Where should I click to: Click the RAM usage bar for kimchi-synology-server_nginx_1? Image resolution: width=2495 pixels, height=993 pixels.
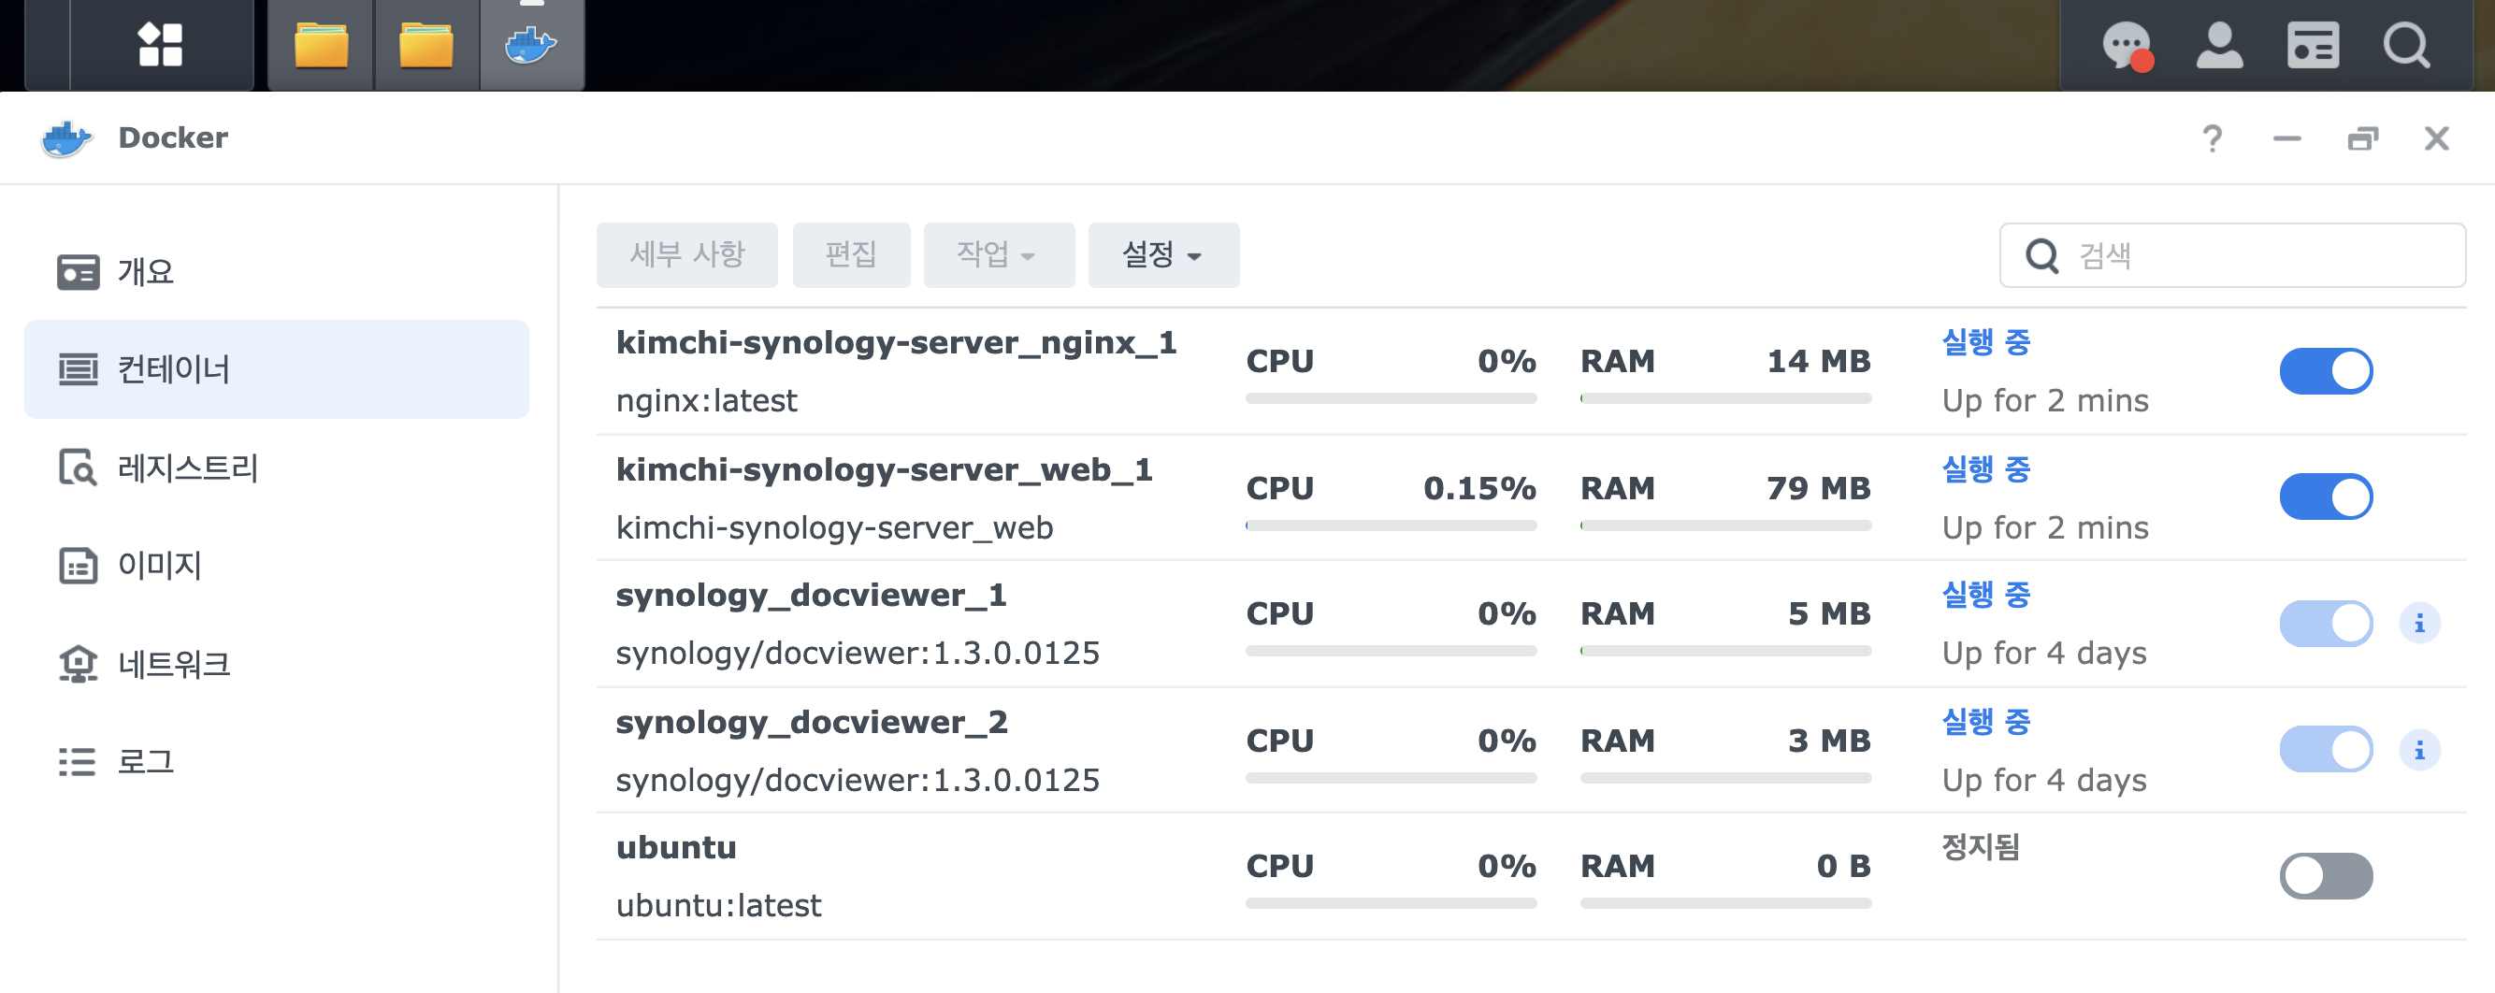tap(1725, 398)
